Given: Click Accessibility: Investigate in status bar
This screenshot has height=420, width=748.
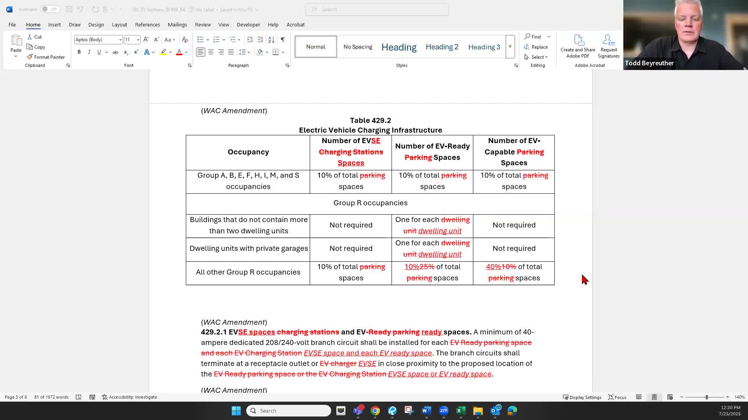Looking at the screenshot, I should [x=129, y=397].
